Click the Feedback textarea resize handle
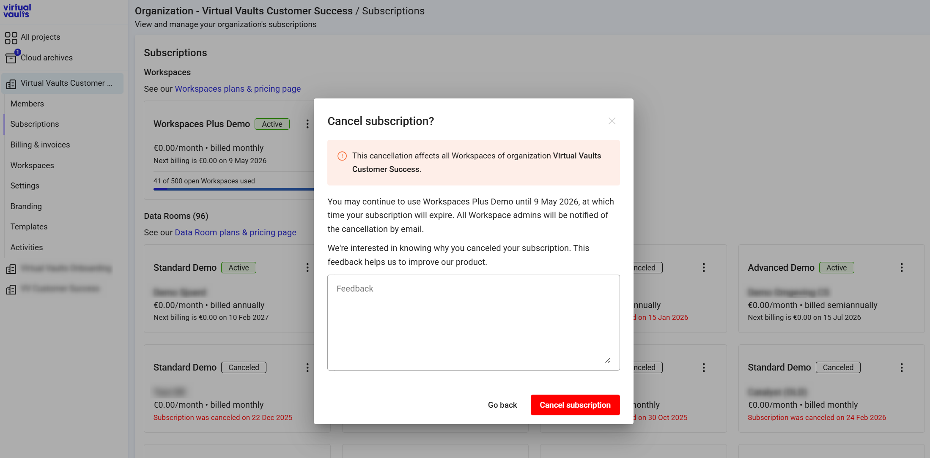The height and width of the screenshot is (458, 930). pyautogui.click(x=607, y=361)
